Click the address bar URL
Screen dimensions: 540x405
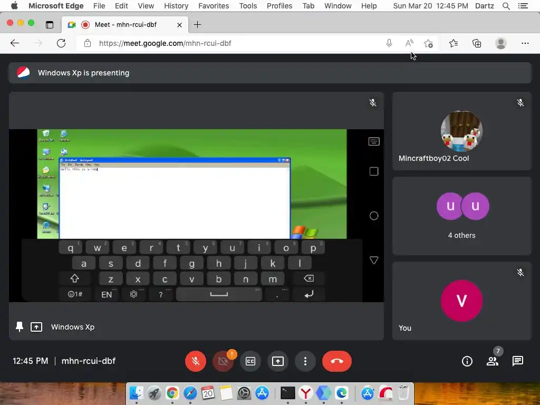click(165, 43)
